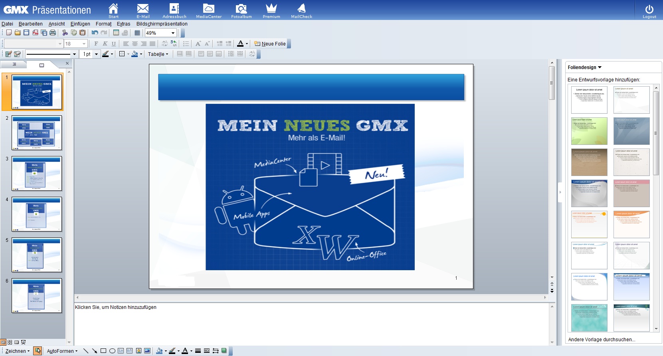This screenshot has height=356, width=663.
Task: Paste from clipboard with the clipboard icon
Action: pyautogui.click(x=83, y=33)
